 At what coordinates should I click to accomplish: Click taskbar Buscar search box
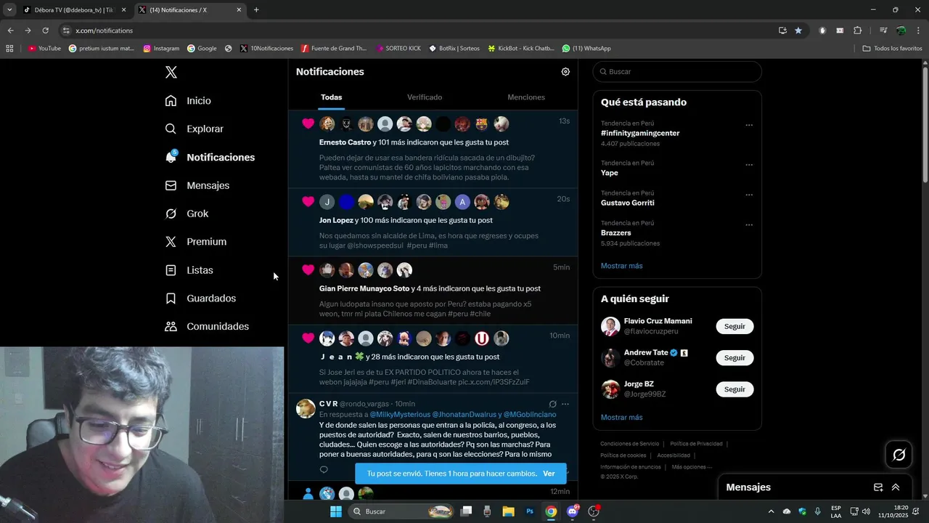(403, 511)
